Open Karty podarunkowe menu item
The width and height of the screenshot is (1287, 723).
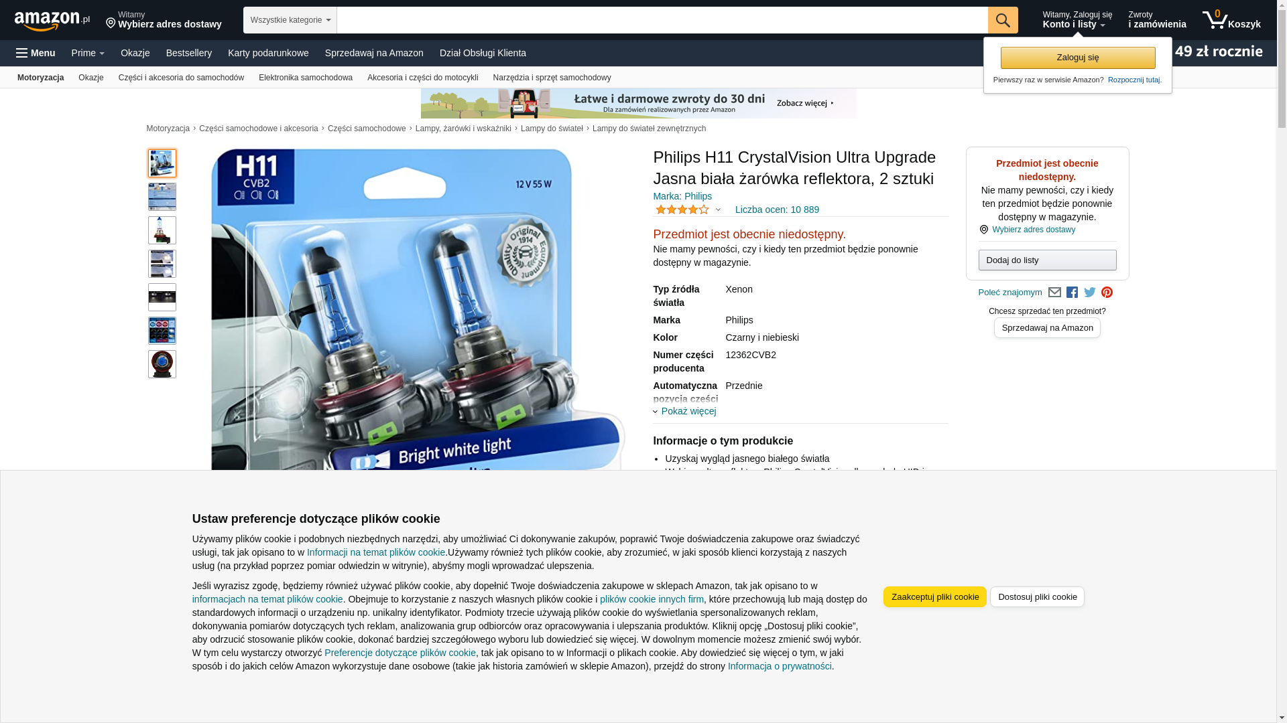[x=268, y=53]
